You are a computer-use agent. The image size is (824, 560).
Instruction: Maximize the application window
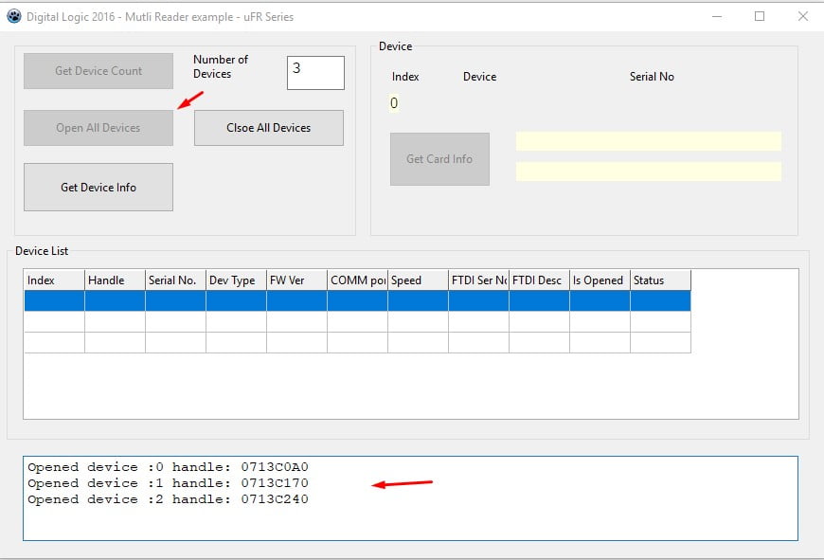click(760, 16)
